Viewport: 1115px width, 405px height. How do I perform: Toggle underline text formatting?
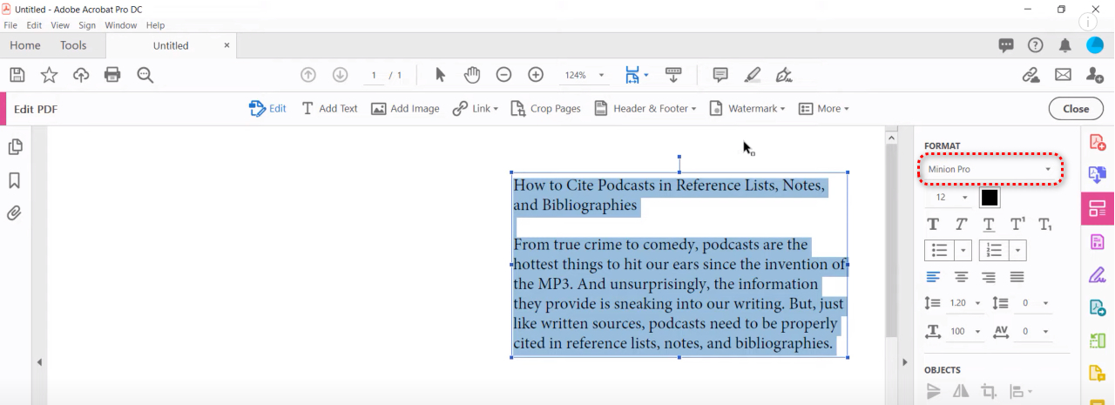point(989,225)
